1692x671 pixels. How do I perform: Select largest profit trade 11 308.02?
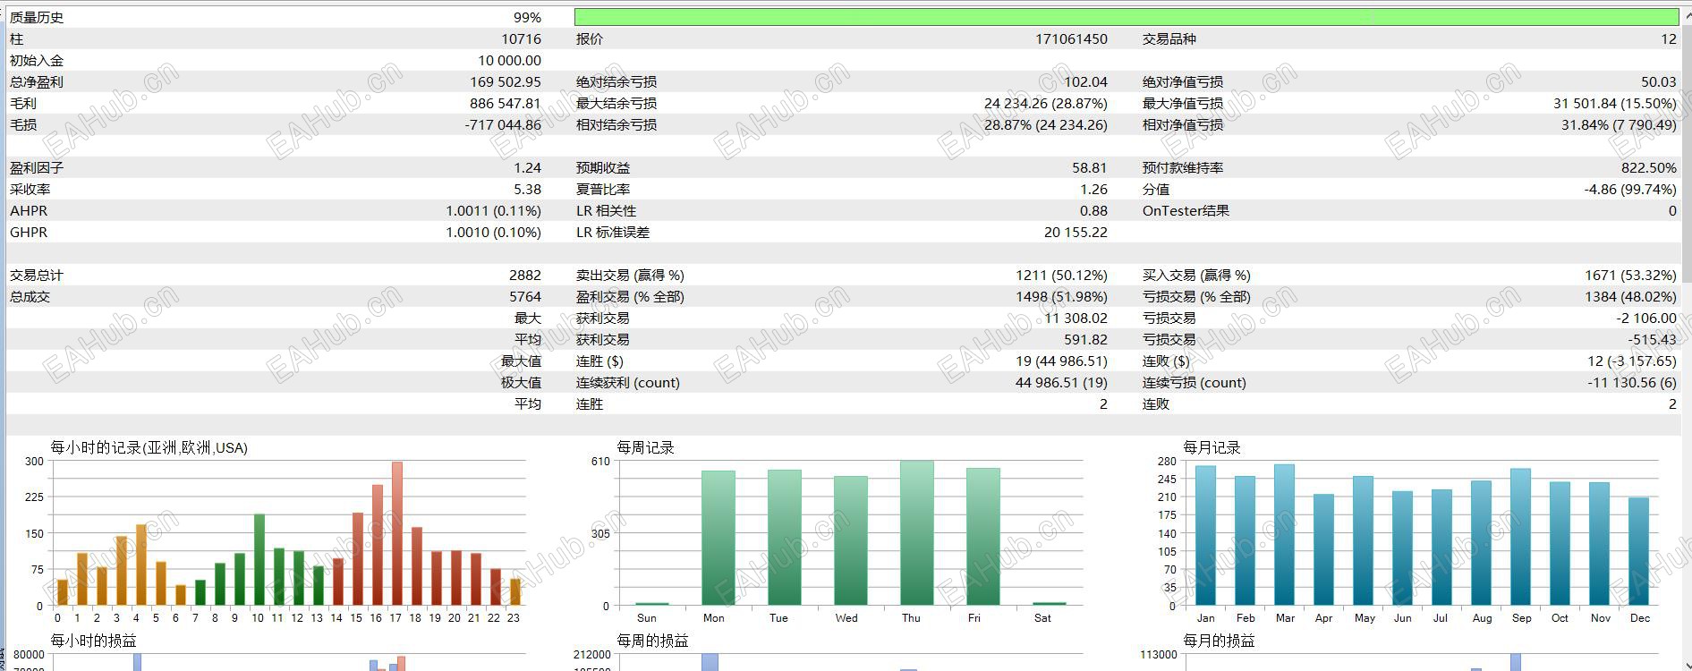pyautogui.click(x=1076, y=319)
